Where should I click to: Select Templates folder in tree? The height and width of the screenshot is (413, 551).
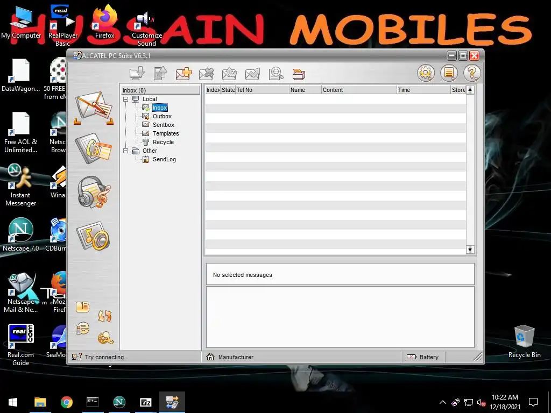point(166,133)
